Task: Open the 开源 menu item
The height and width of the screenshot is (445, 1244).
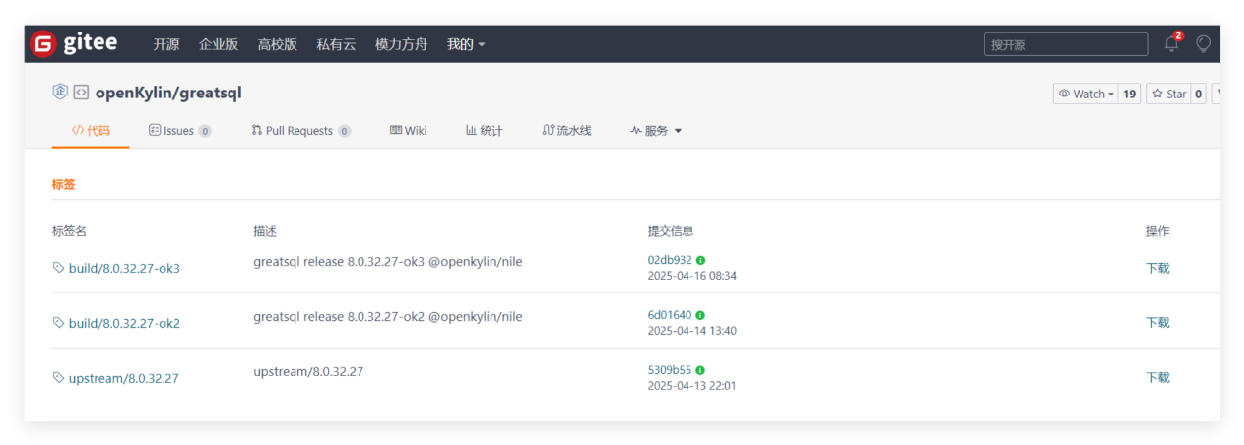Action: point(165,44)
